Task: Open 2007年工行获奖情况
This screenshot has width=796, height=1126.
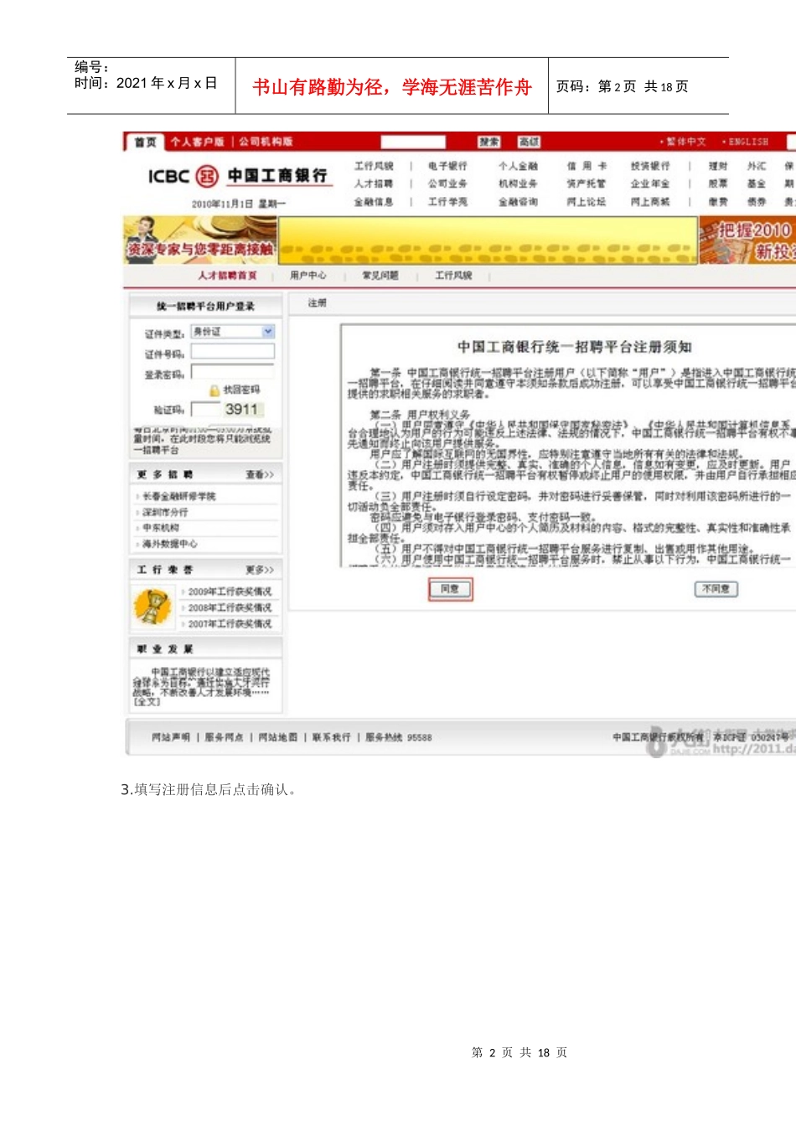Action: (x=230, y=624)
